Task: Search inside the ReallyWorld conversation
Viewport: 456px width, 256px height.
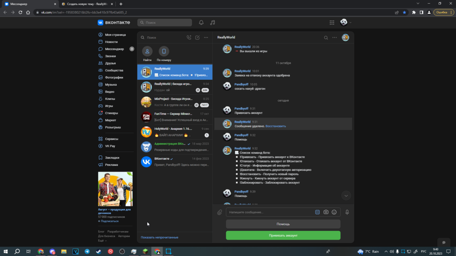Action: pos(326,37)
